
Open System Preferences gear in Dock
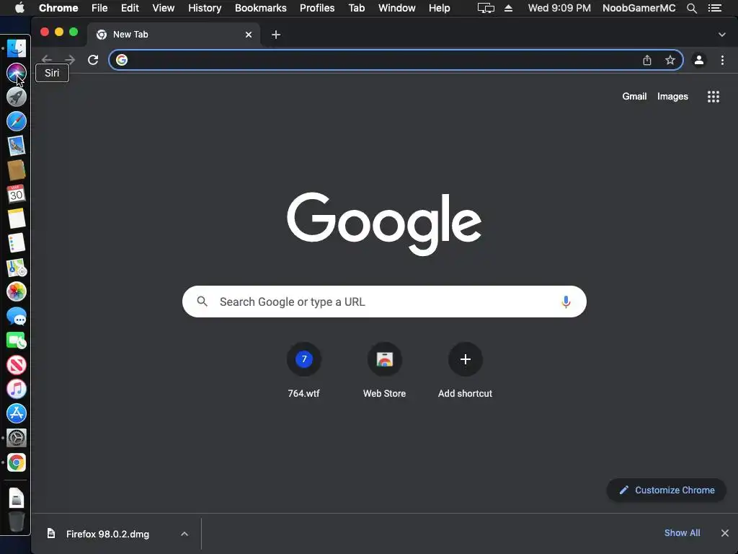coord(17,438)
